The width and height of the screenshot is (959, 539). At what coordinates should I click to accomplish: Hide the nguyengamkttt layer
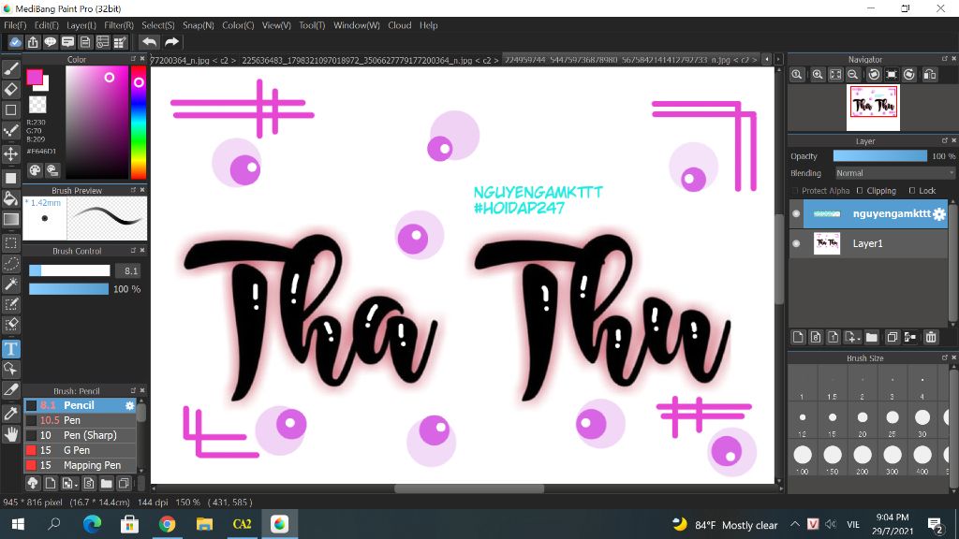click(796, 214)
